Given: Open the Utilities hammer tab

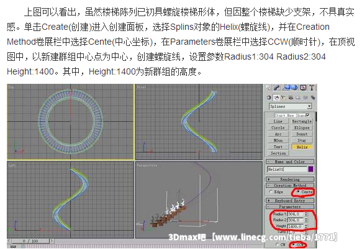Looking at the screenshot, I should 312,88.
